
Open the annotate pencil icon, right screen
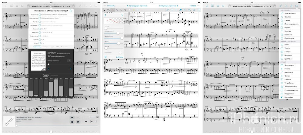(281, 6)
